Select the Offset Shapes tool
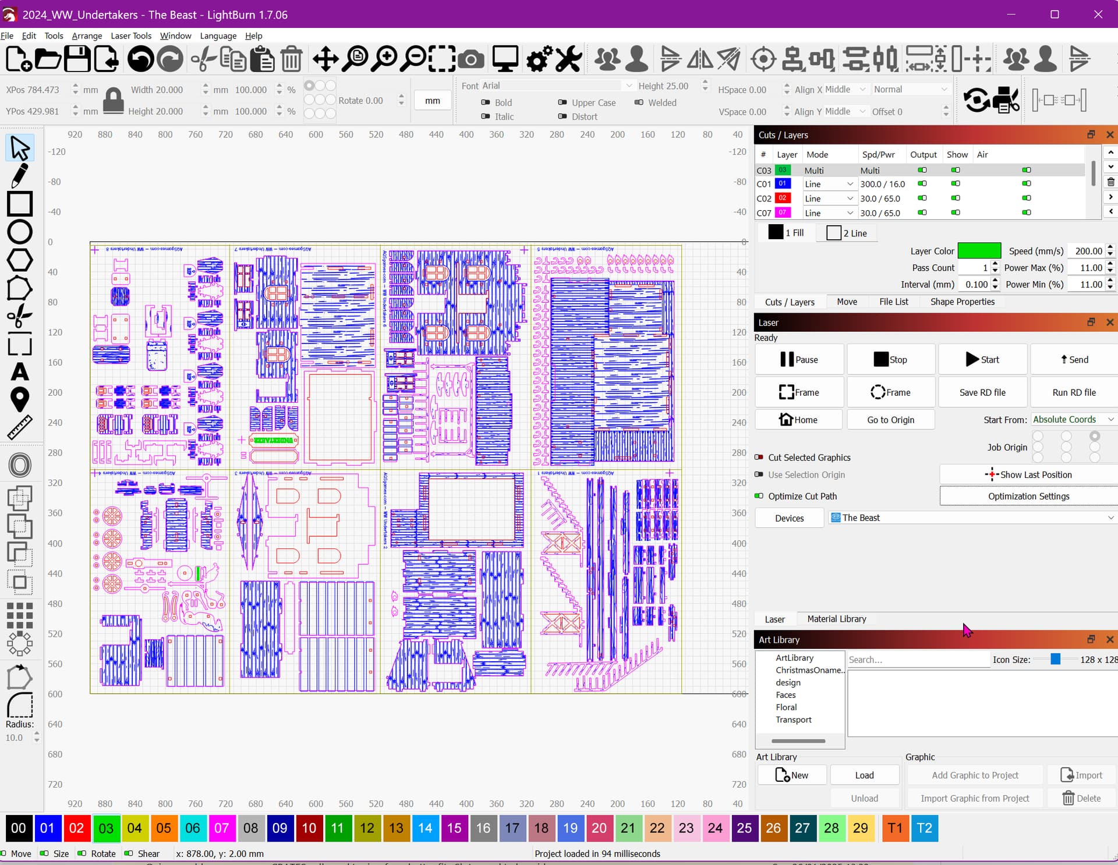This screenshot has height=865, width=1118. coord(19,465)
